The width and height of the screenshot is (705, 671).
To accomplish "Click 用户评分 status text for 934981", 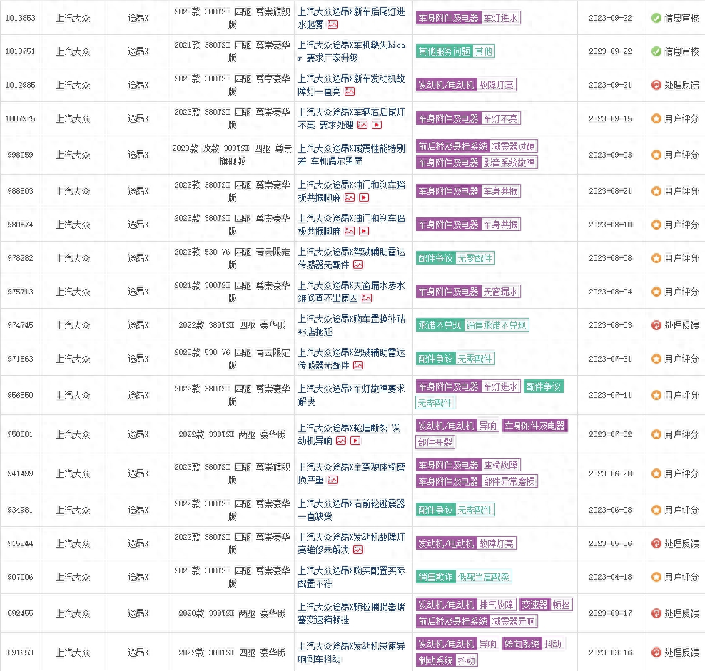I will (x=681, y=510).
